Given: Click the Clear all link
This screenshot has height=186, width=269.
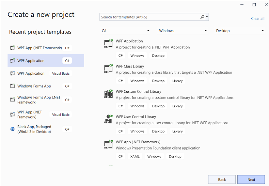Looking at the screenshot, I should (x=258, y=19).
